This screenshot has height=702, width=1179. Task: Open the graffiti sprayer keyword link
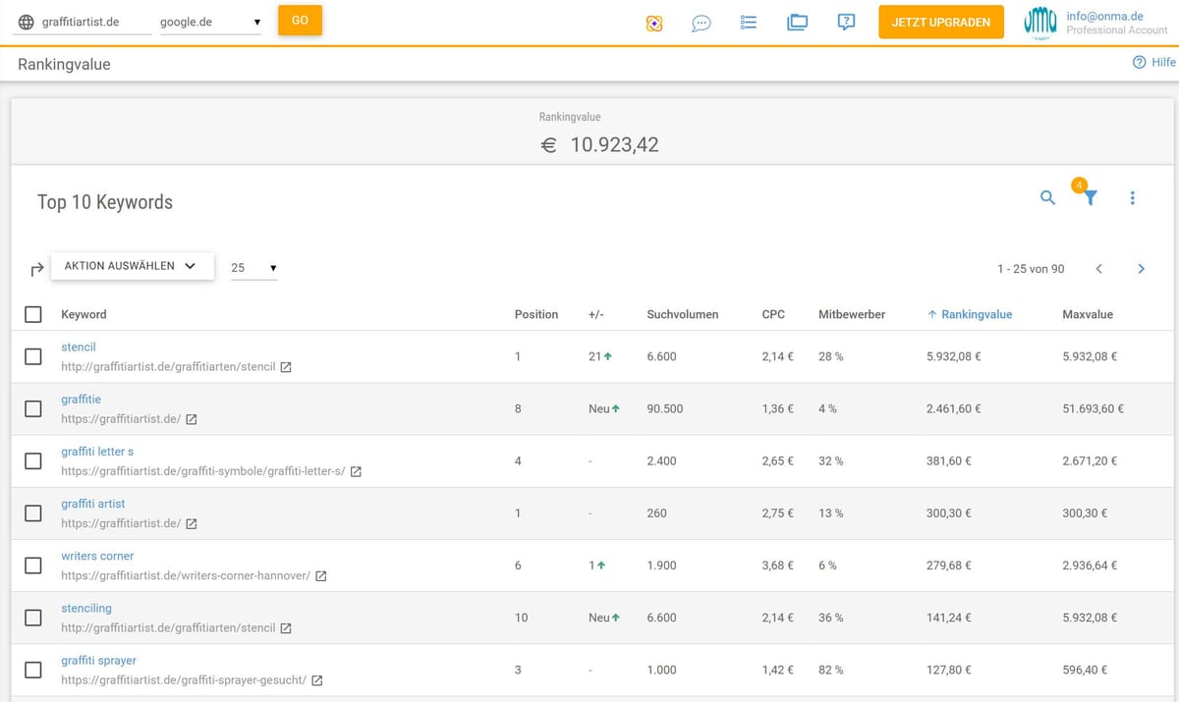coord(98,660)
